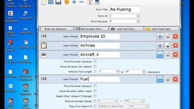The image size is (194, 109).
Task: Click the arrow icon on the Employee ID row
Action: 168,36
